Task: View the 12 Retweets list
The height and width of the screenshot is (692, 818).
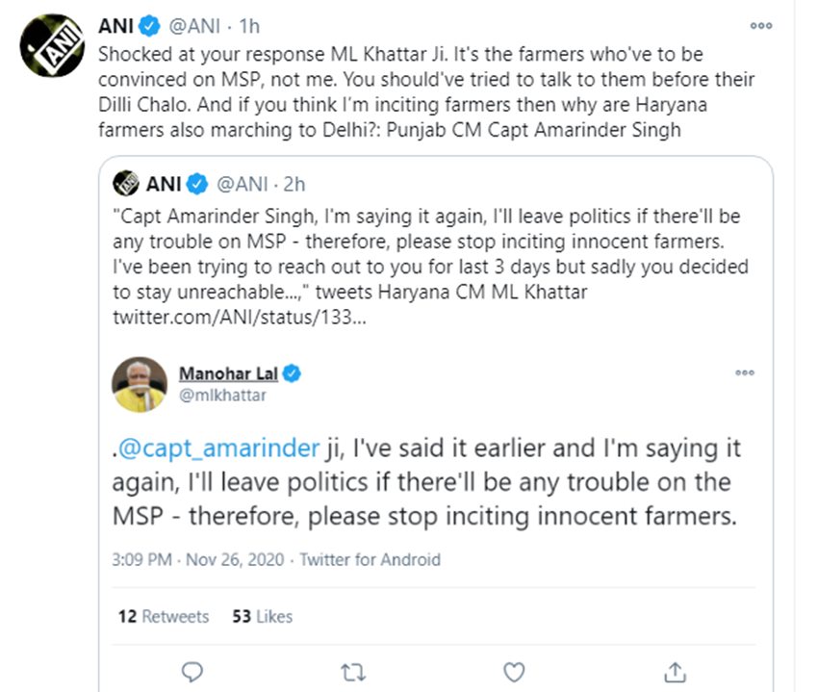Action: click(x=164, y=616)
